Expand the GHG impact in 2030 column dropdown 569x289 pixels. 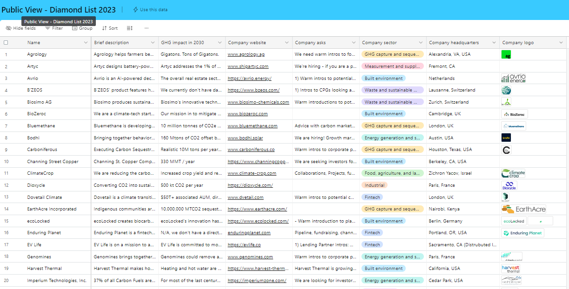point(220,43)
